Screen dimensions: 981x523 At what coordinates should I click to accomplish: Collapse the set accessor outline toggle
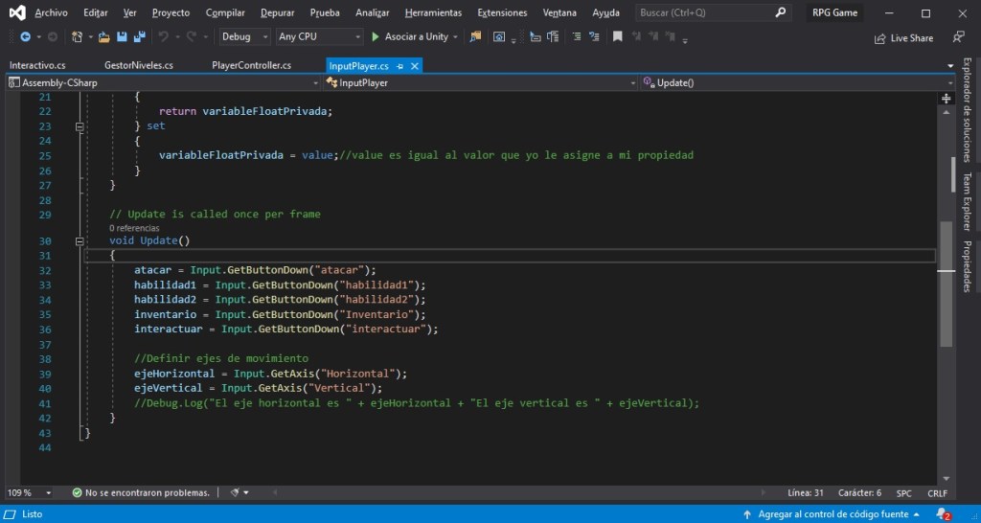80,126
